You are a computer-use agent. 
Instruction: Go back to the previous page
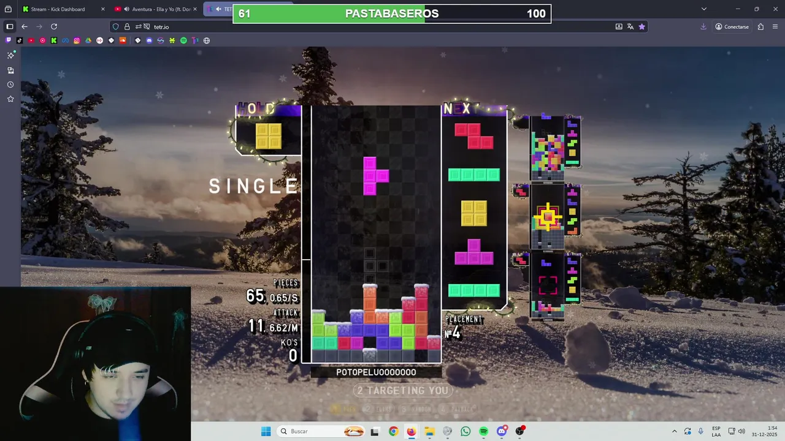pos(25,27)
